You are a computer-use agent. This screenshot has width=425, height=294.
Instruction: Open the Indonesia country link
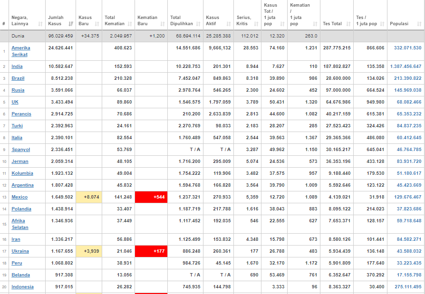pyautogui.click(x=22, y=287)
